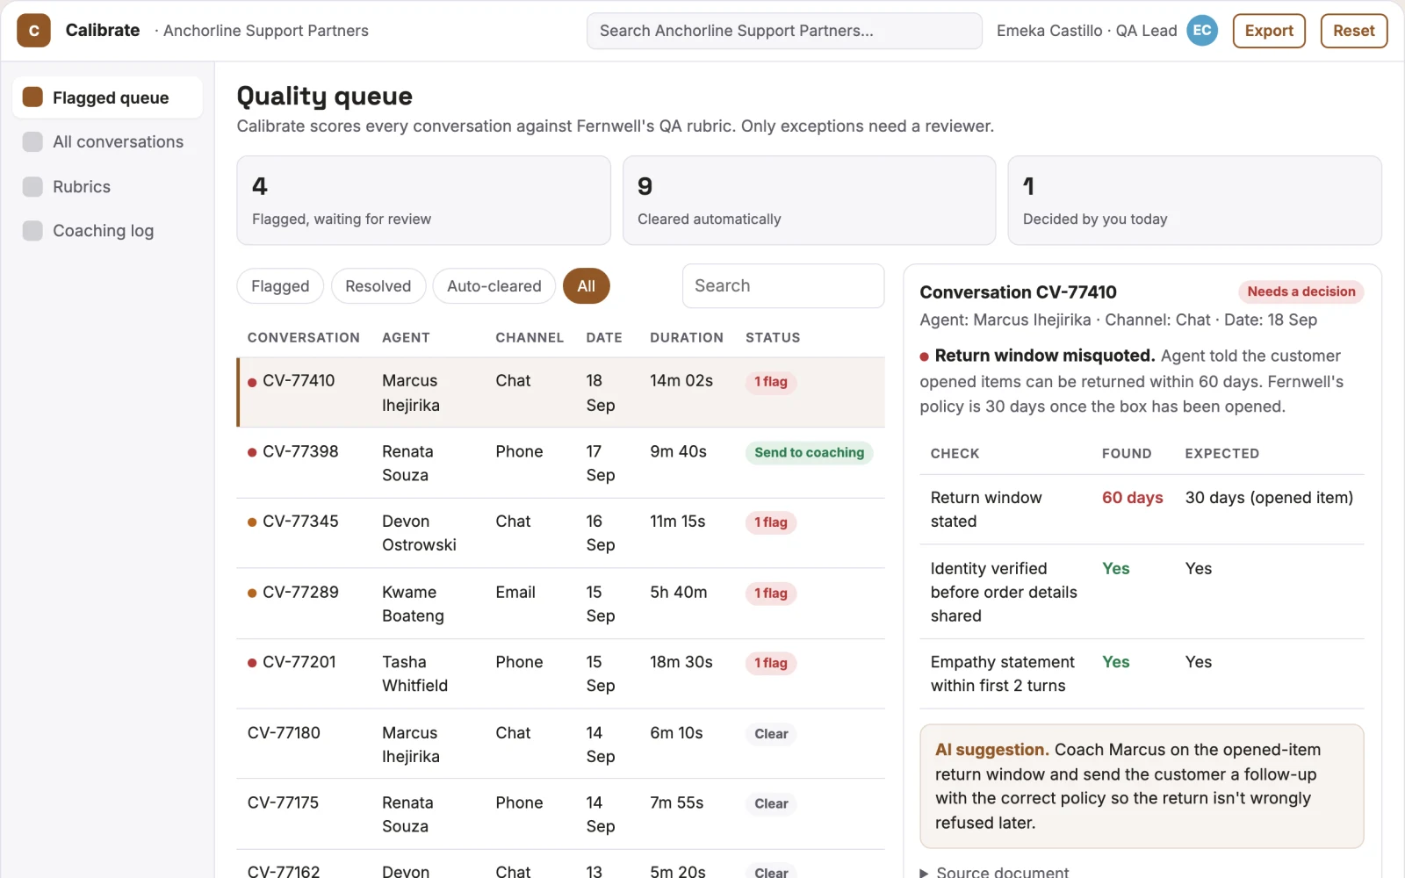This screenshot has height=878, width=1405.
Task: Open the Flagged queue nav item
Action: click(108, 97)
